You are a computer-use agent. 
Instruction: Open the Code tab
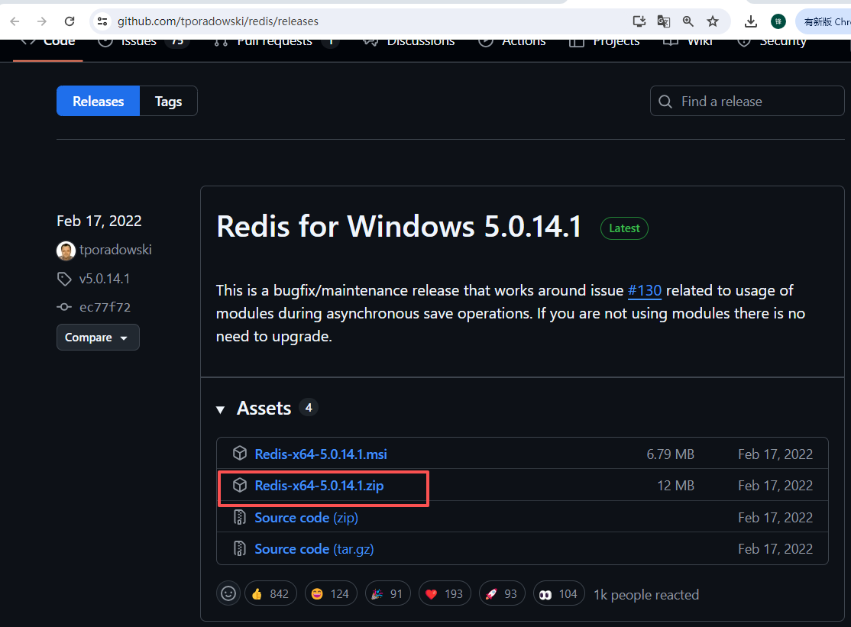coord(48,42)
